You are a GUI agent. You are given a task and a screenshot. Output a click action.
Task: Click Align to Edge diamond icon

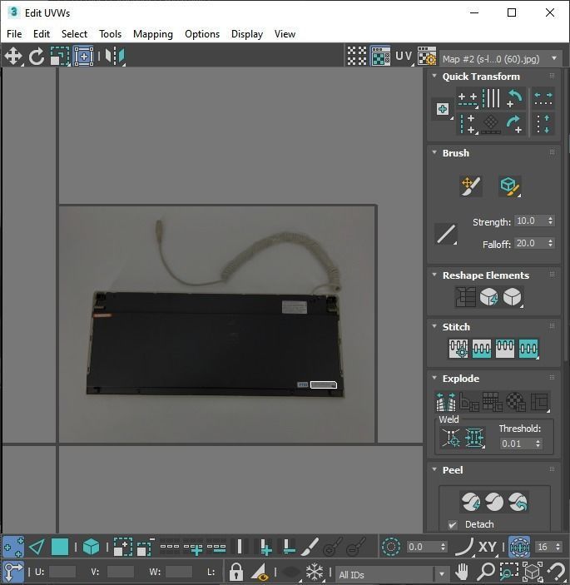point(491,124)
